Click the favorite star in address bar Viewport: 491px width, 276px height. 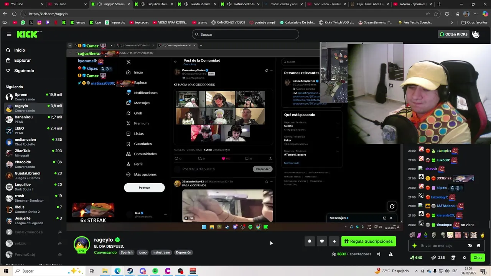pyautogui.click(x=436, y=14)
